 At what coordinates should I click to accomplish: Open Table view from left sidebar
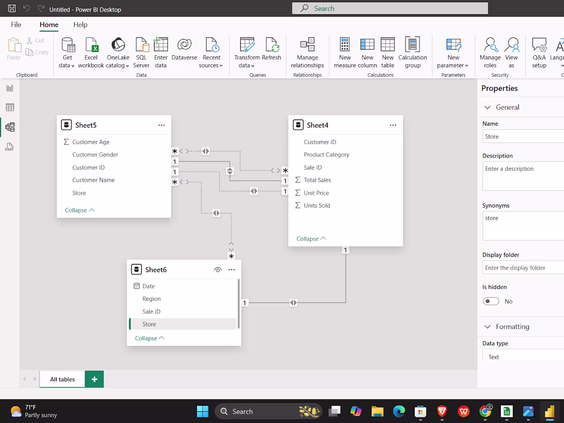10,108
